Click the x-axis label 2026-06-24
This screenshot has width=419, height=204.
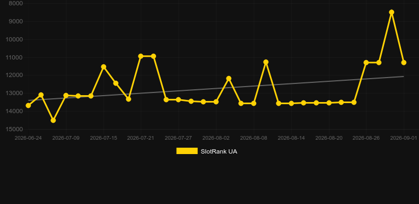click(28, 138)
